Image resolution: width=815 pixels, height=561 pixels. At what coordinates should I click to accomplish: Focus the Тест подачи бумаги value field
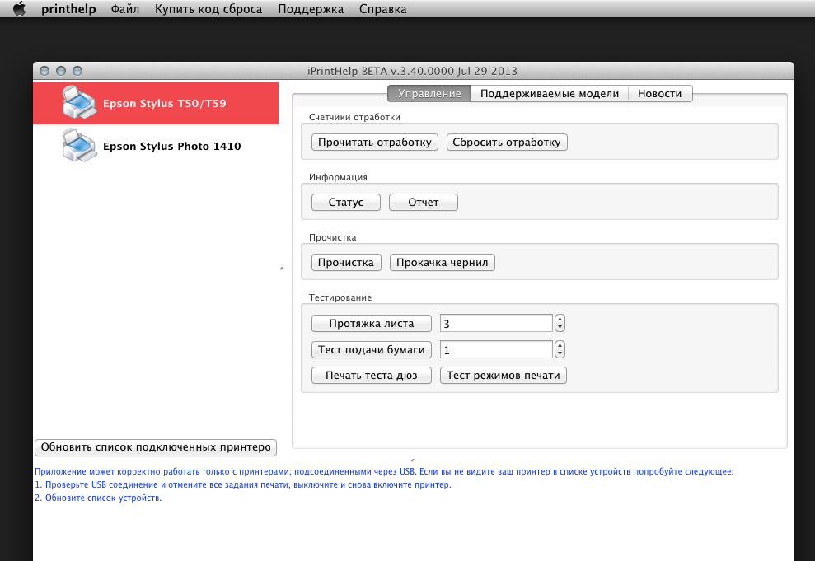pos(496,349)
